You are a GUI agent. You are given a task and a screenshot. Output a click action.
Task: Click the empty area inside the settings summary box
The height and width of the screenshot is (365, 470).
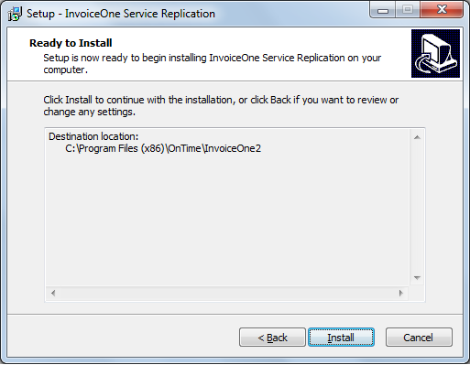click(x=227, y=220)
